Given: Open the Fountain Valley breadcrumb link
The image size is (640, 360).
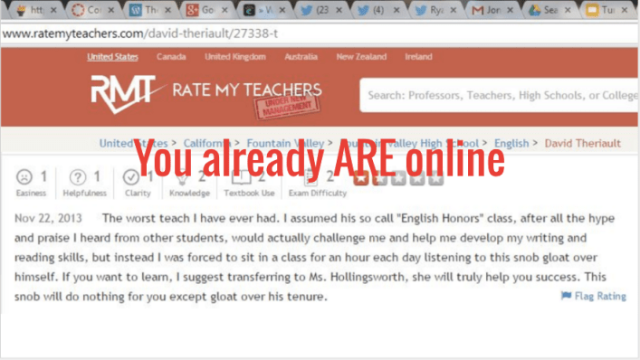Looking at the screenshot, I should [285, 143].
